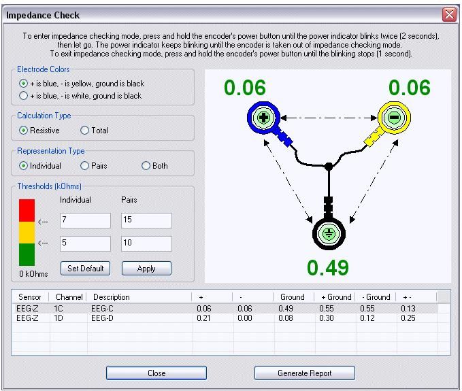This screenshot has height=391, width=462.
Task: Close the Impedance Check window
Action: 449,14
